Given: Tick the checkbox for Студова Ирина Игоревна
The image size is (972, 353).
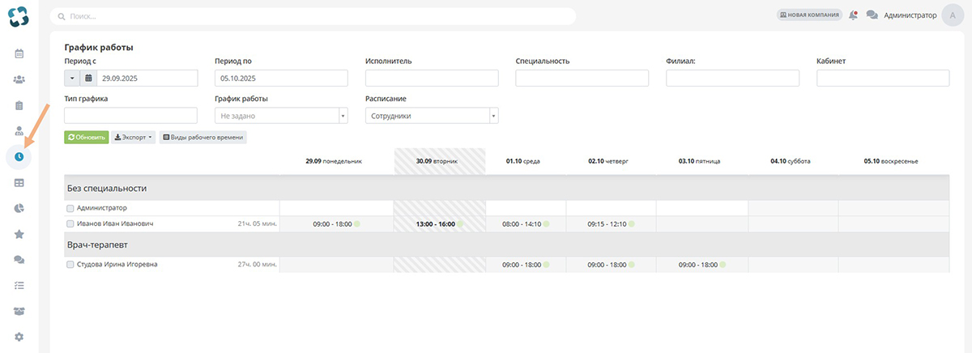Looking at the screenshot, I should [70, 264].
